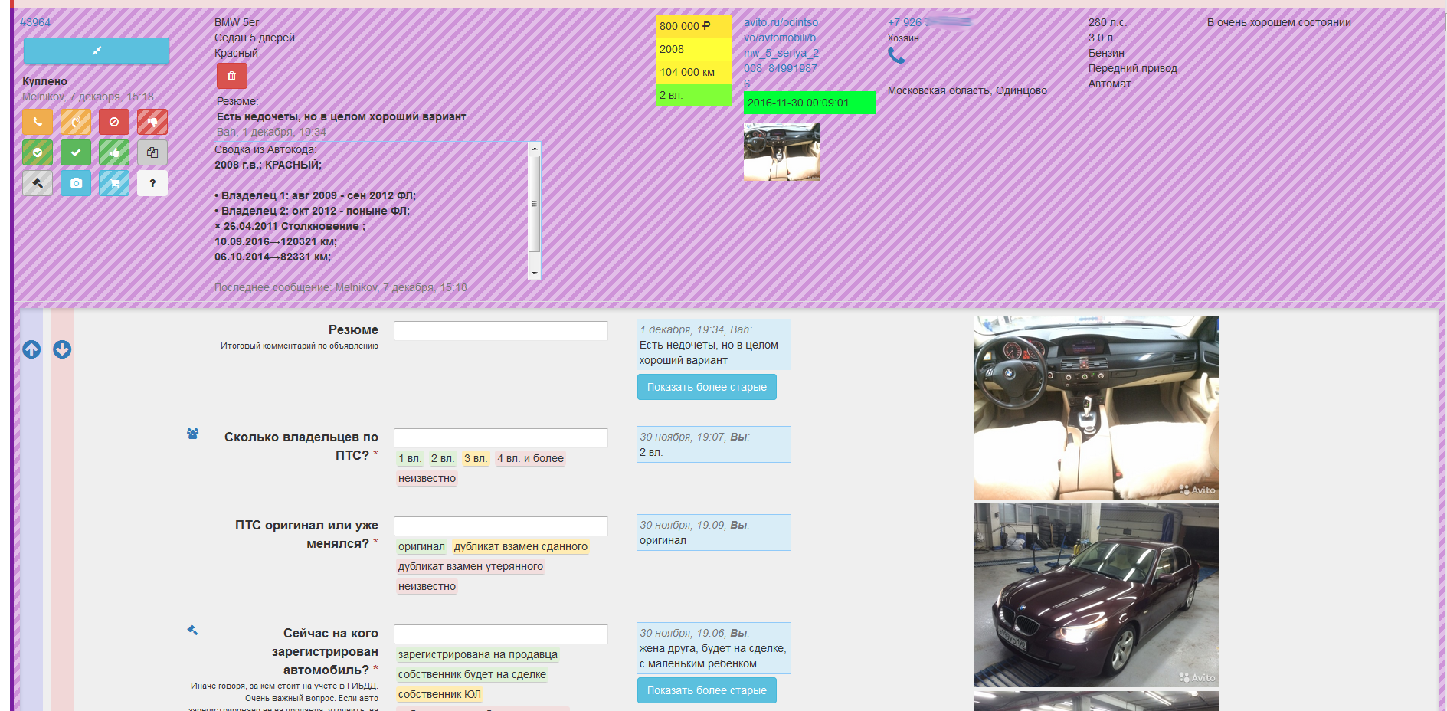The width and height of the screenshot is (1447, 711).
Task: Click the striped green circled checkmark icon
Action: tap(38, 152)
